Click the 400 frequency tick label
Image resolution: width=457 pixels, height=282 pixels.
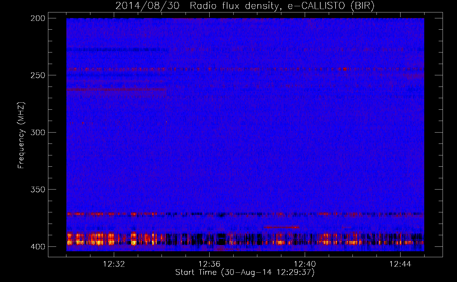38,247
